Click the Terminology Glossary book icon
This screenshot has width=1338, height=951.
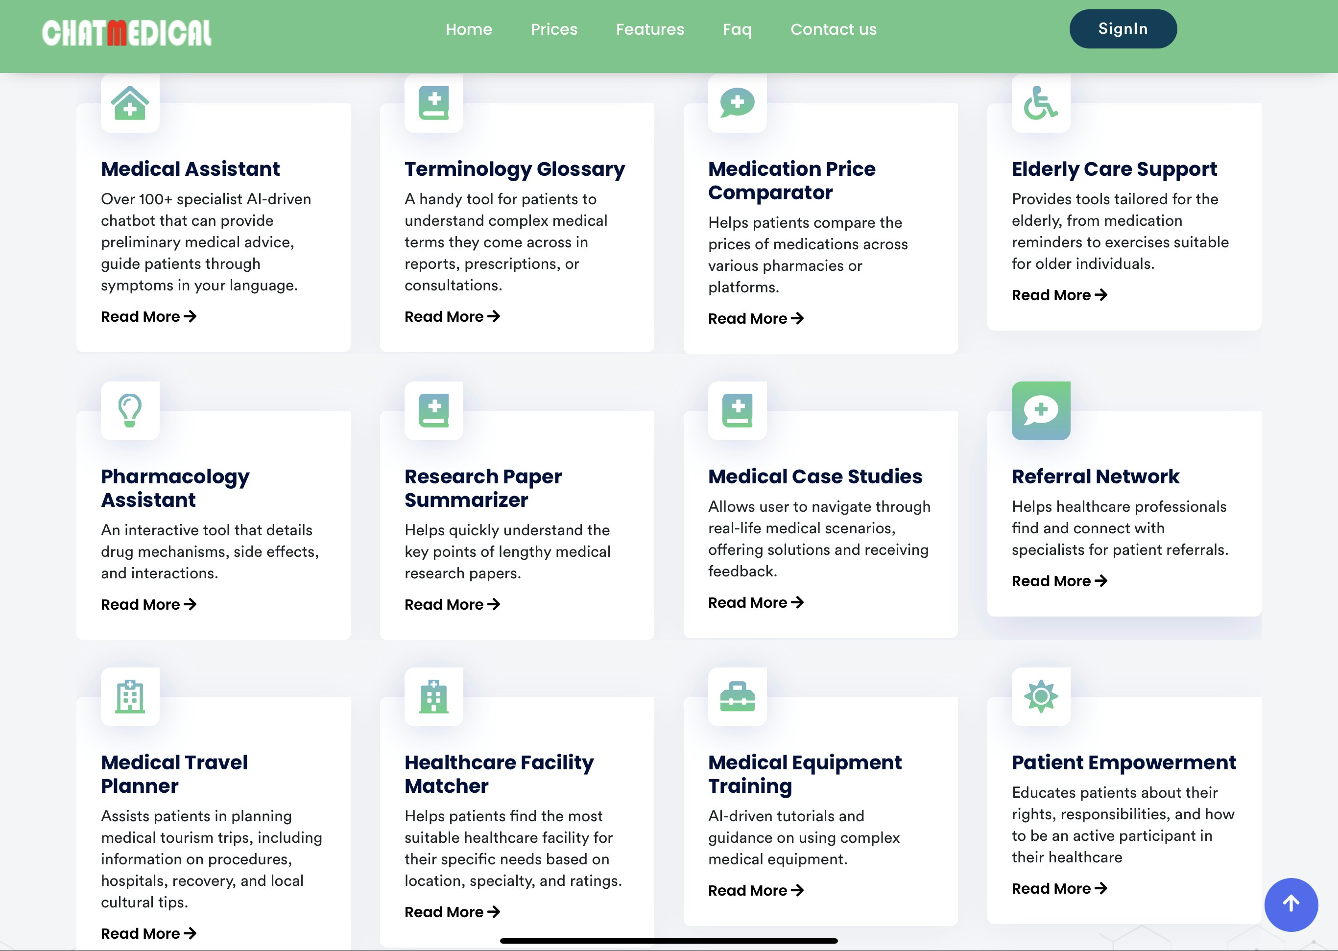[433, 103]
